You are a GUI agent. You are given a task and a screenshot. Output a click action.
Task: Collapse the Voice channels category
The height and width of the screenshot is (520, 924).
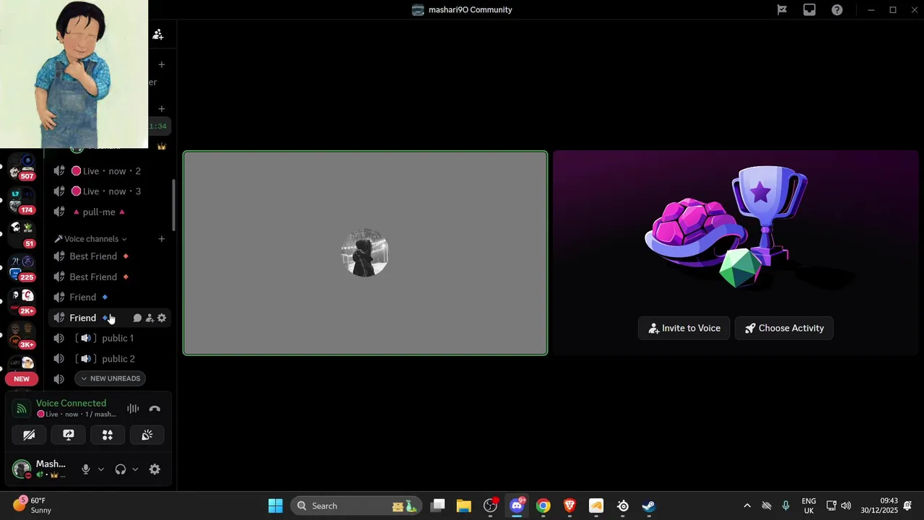coord(91,239)
